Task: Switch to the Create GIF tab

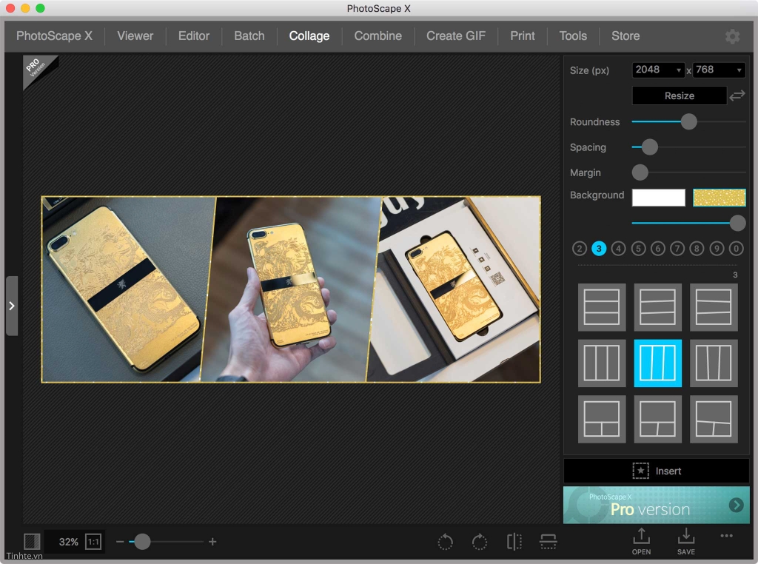Action: 456,36
